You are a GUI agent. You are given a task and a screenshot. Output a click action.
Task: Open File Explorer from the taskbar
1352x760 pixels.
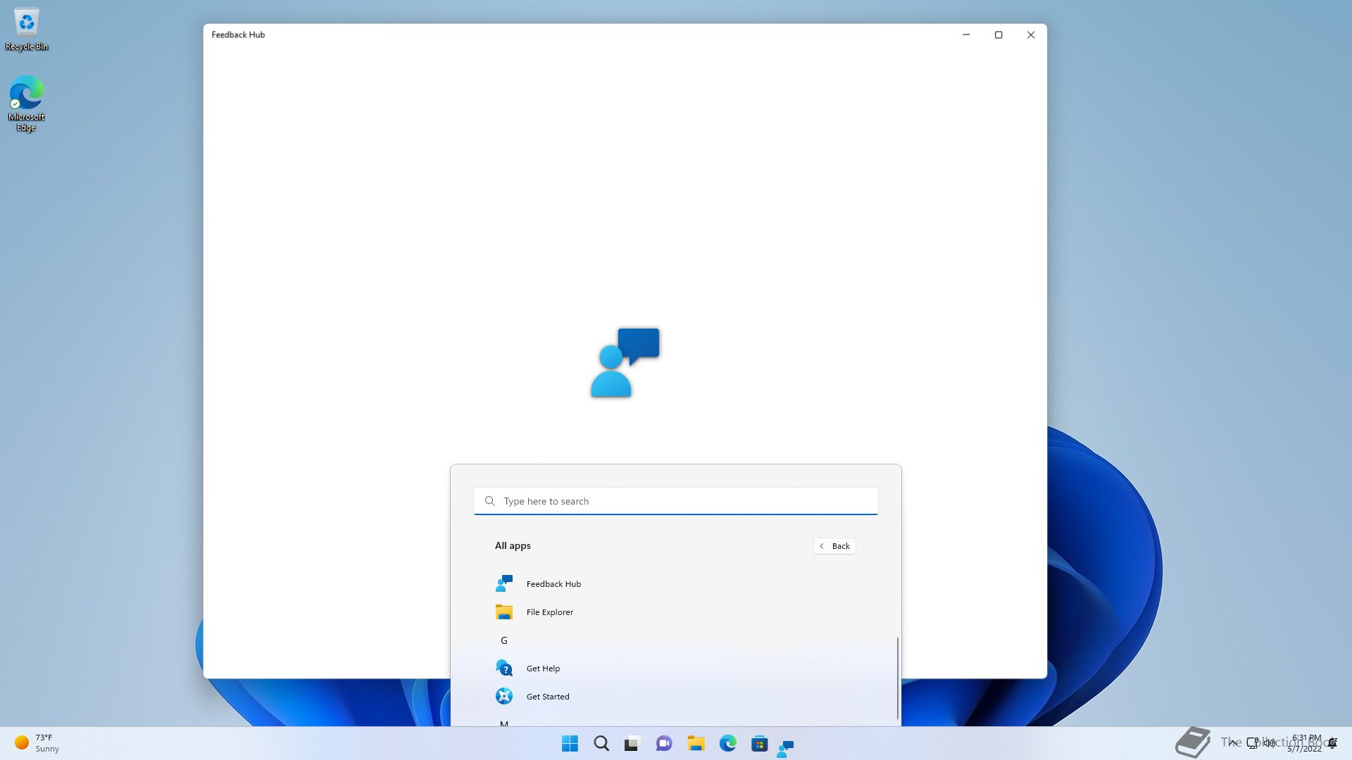click(x=696, y=743)
